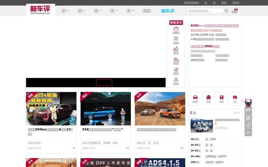Open the red car icon beside search
The width and height of the screenshot is (268, 167).
coord(236,9)
